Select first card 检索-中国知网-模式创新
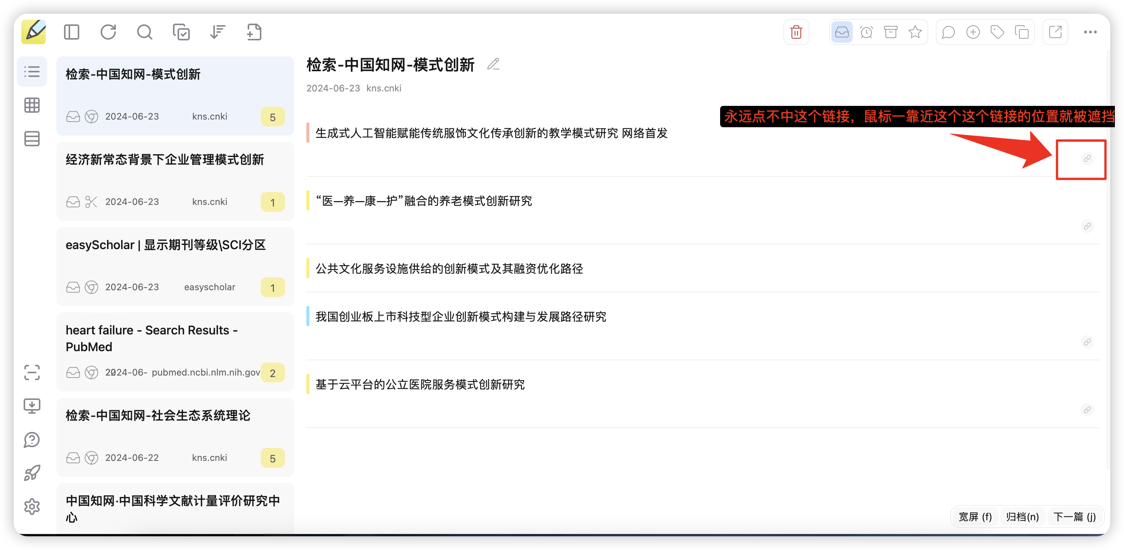This screenshot has height=550, width=1124. pos(175,96)
